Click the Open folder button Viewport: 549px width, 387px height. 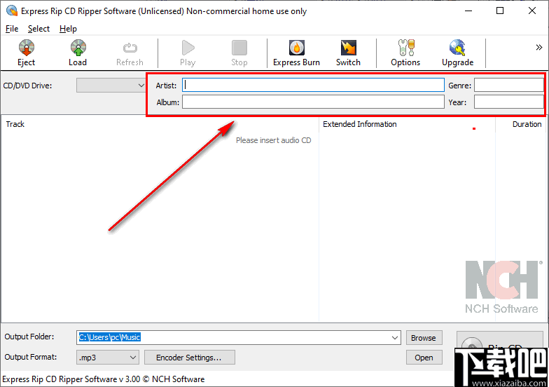pyautogui.click(x=424, y=358)
